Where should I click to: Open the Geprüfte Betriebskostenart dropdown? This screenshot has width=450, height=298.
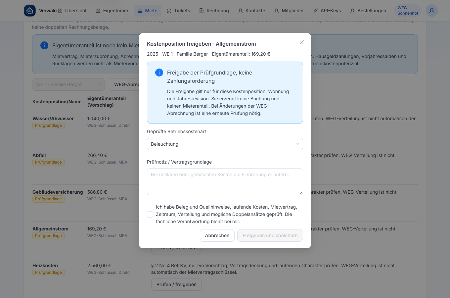coord(225,144)
